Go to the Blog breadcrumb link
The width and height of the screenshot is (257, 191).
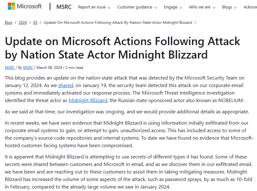pyautogui.click(x=8, y=23)
